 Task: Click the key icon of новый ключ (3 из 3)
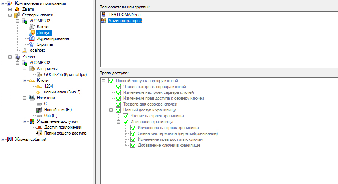click(x=39, y=92)
